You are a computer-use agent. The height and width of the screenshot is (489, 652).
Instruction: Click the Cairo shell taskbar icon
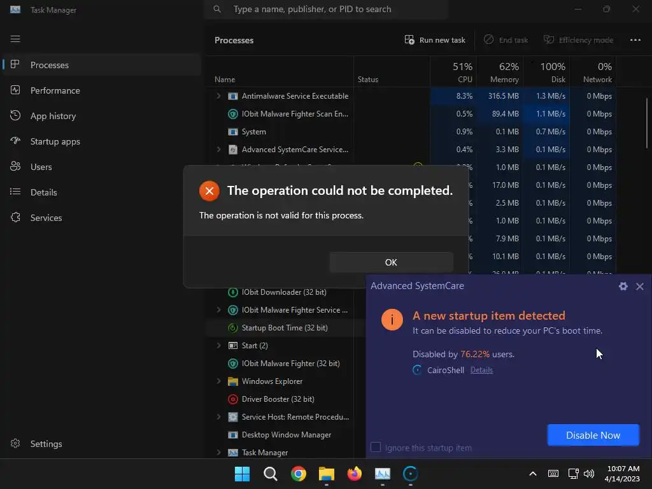coord(411,474)
